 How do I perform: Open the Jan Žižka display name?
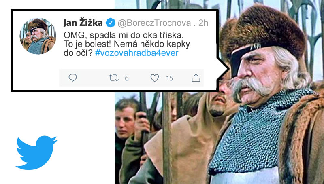click(83, 23)
